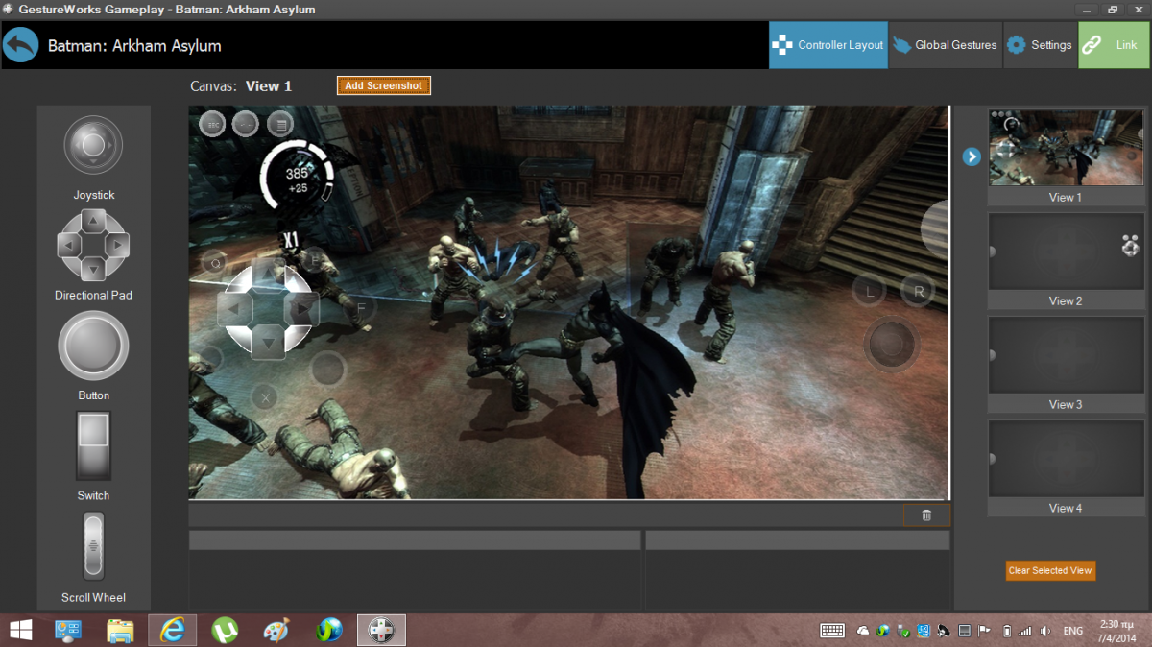
Task: Open Internet Explorer from the taskbar
Action: coord(173,630)
